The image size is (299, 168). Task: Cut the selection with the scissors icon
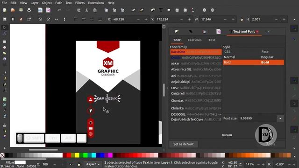click(x=87, y=10)
